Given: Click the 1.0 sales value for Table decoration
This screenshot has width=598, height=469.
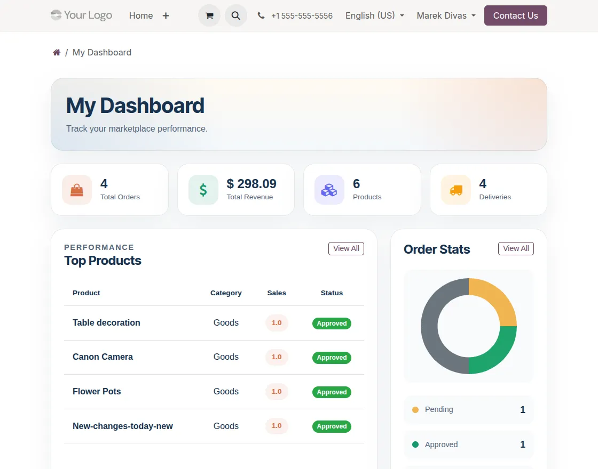Looking at the screenshot, I should pyautogui.click(x=277, y=323).
